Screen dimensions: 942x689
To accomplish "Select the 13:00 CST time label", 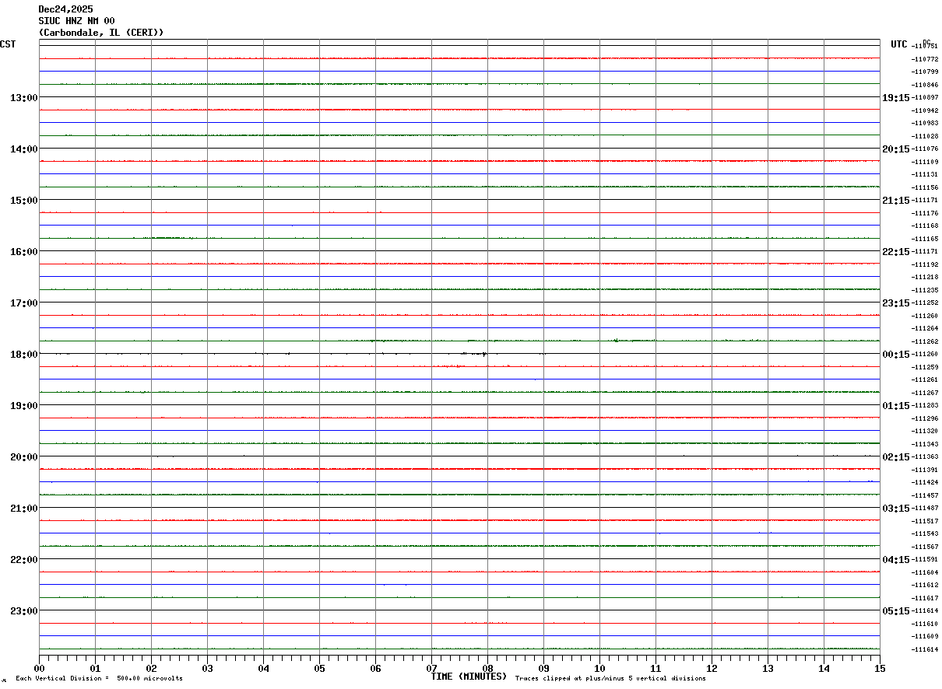I will 24,98.
